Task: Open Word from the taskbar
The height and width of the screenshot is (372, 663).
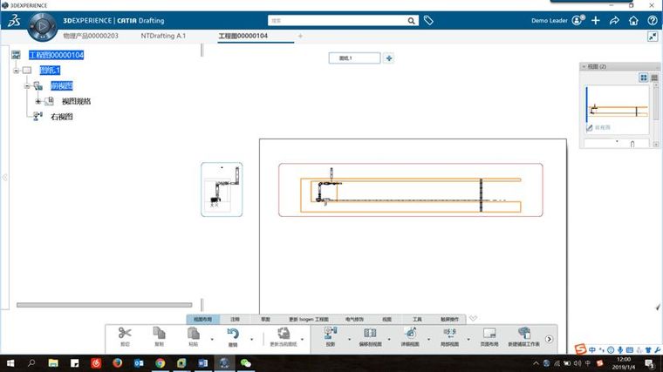Action: (x=203, y=363)
